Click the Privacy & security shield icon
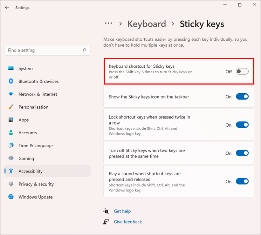The image size is (261, 235). 11,184
